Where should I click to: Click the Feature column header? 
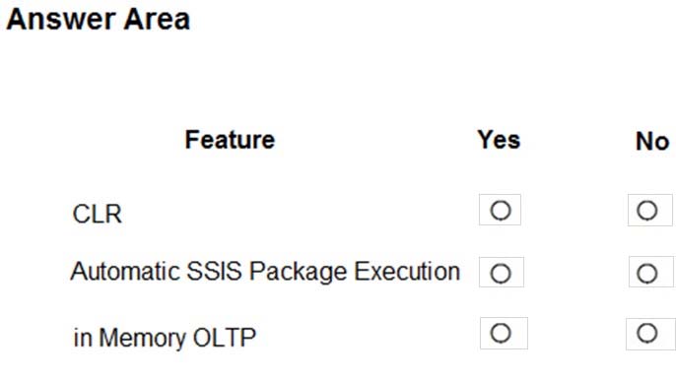[x=230, y=140]
